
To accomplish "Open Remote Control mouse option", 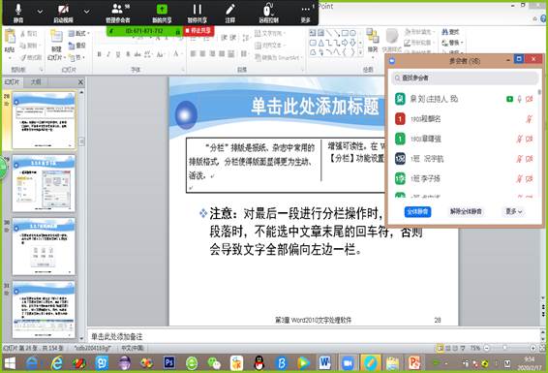I will click(x=268, y=13).
